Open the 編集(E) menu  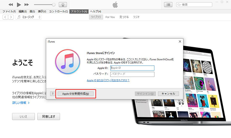click(x=23, y=11)
